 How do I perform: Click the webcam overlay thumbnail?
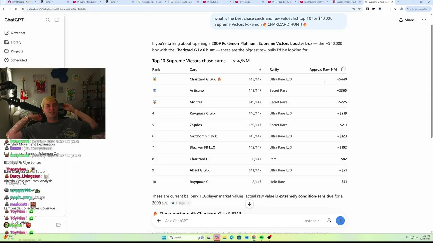pos(52,103)
